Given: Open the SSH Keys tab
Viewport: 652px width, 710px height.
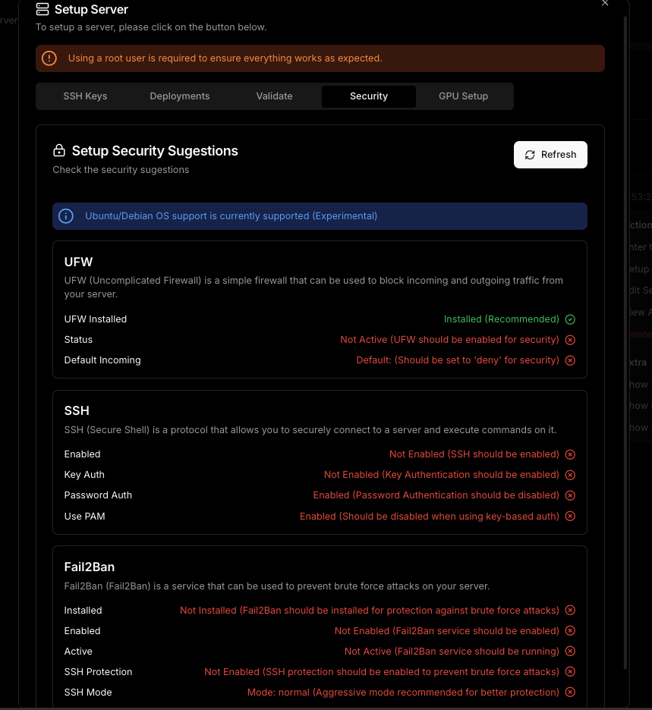Looking at the screenshot, I should coord(85,96).
